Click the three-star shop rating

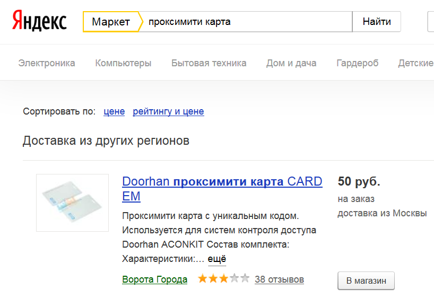click(x=223, y=278)
